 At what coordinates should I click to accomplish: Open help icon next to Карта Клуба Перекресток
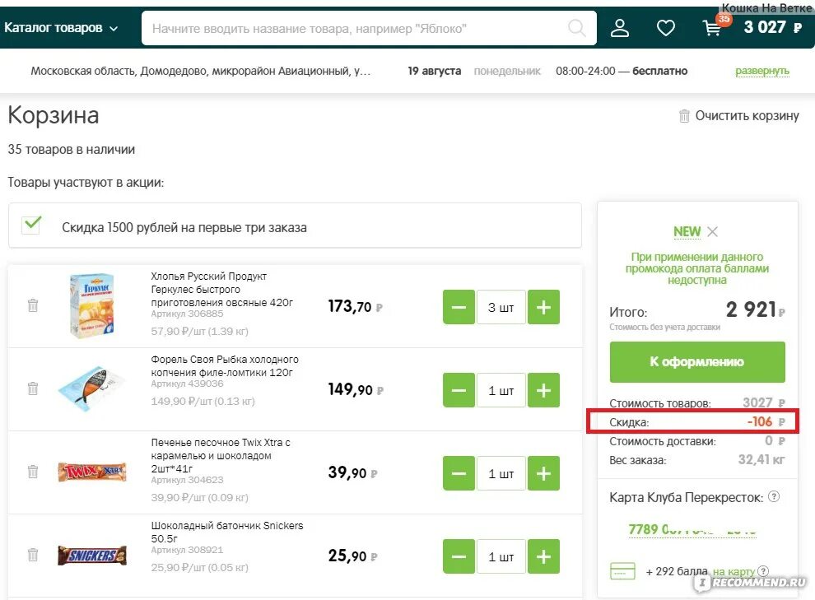coord(773,496)
